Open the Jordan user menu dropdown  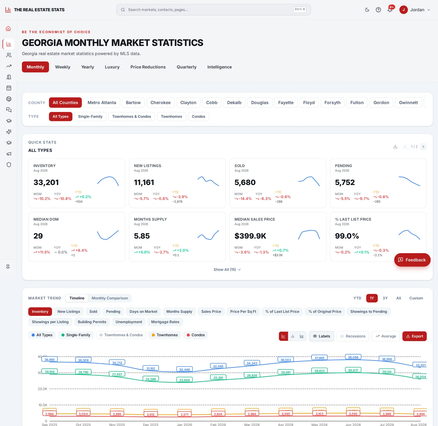415,10
